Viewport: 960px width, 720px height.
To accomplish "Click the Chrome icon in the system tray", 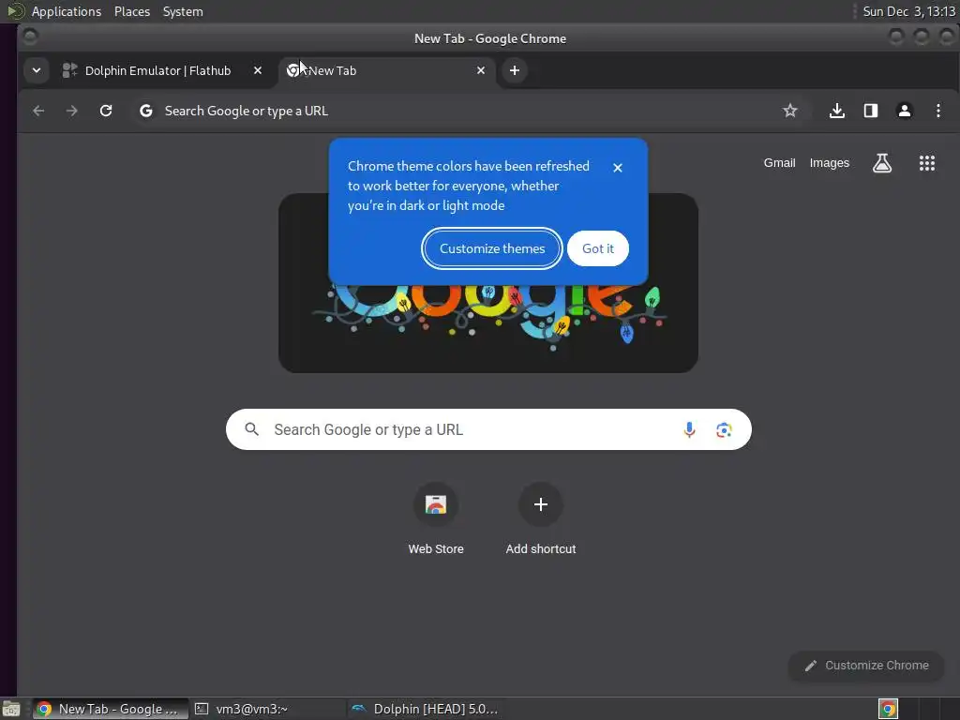I will (888, 709).
